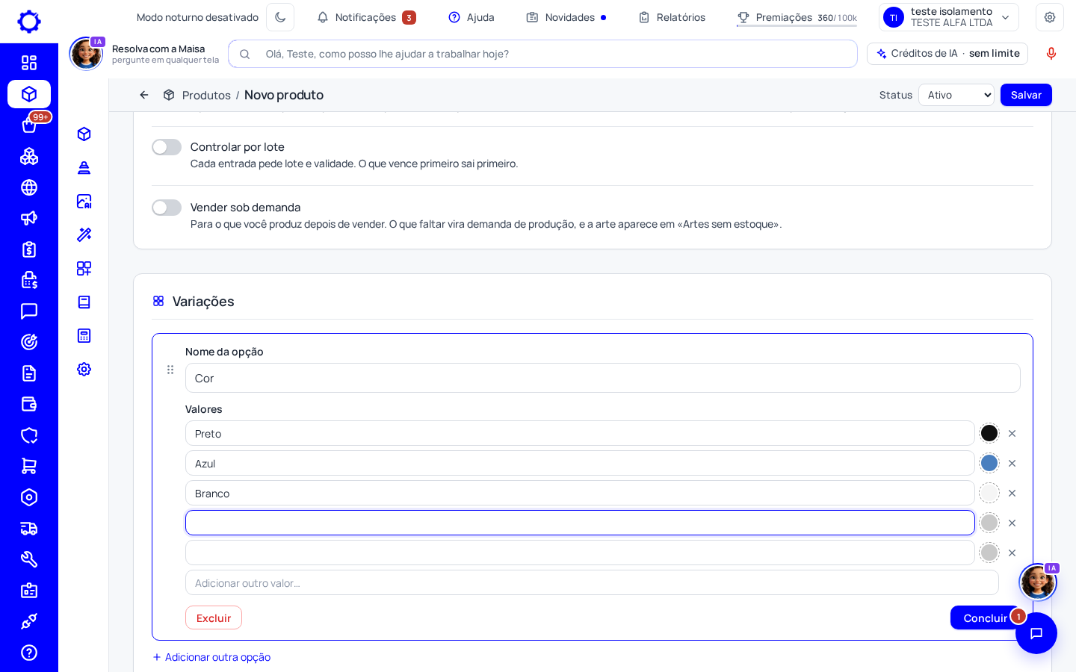1076x672 pixels.
Task: Open the shopping cart icon in sidebar
Action: coord(29,466)
